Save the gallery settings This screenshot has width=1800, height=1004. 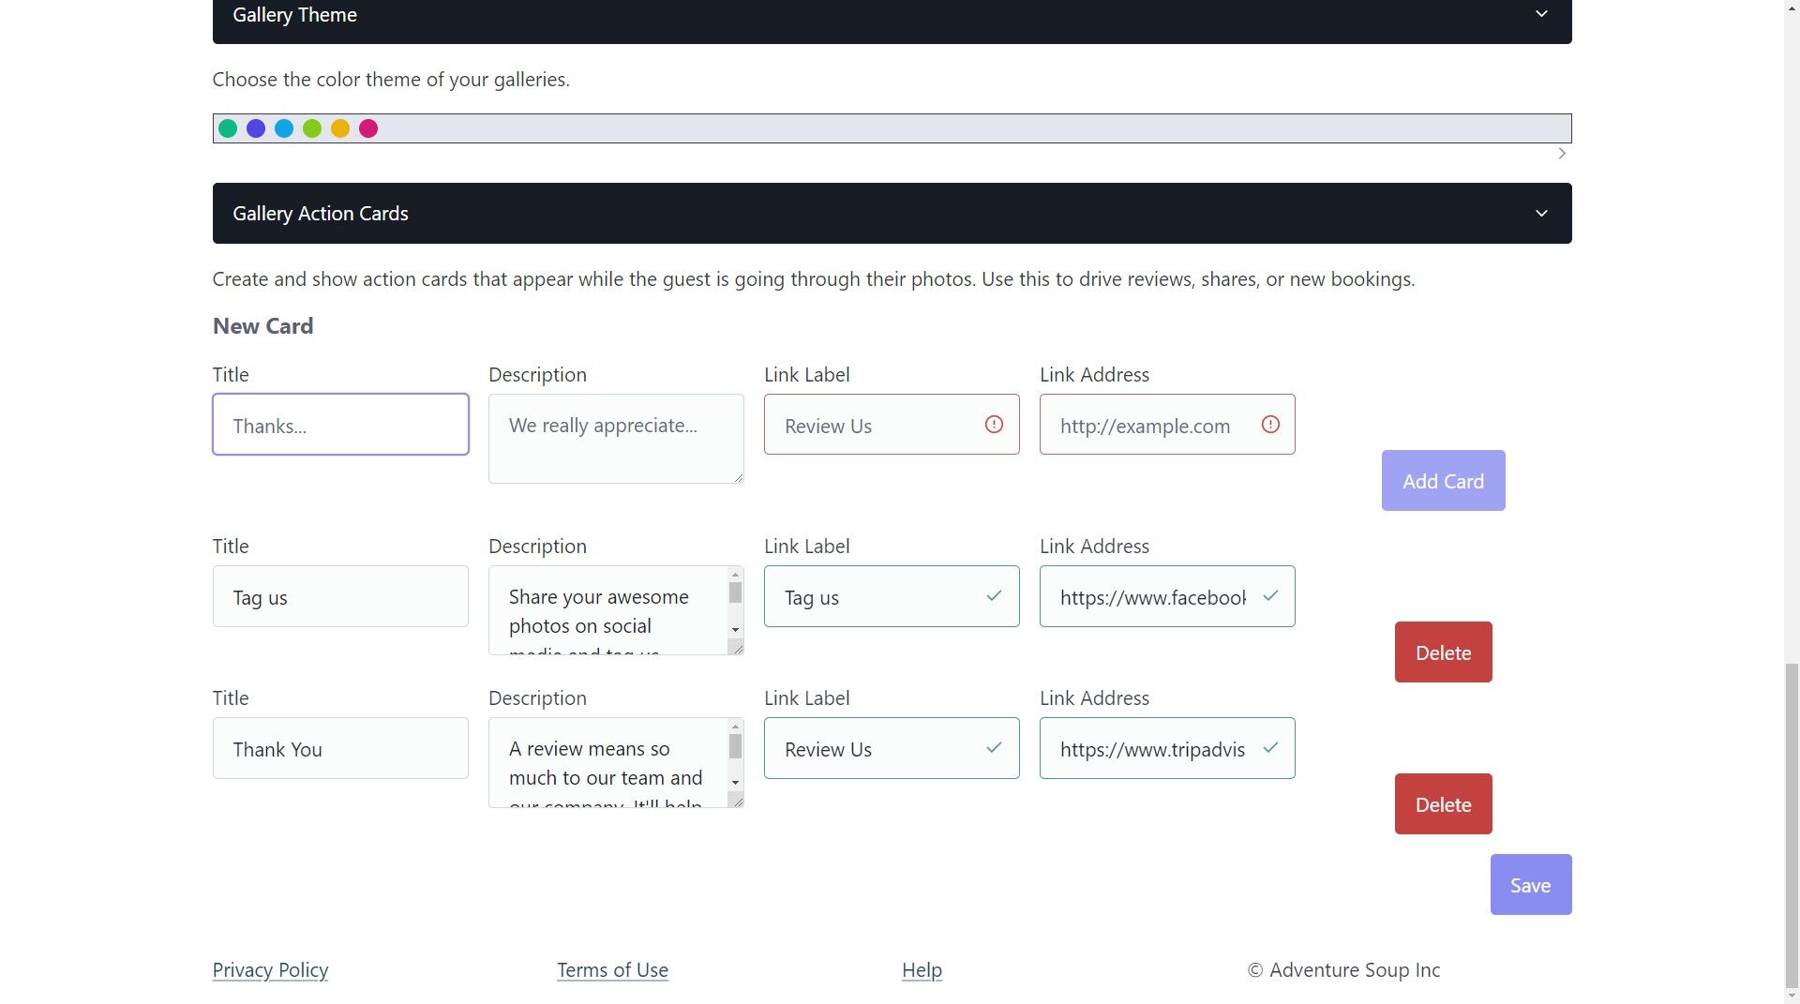point(1531,885)
